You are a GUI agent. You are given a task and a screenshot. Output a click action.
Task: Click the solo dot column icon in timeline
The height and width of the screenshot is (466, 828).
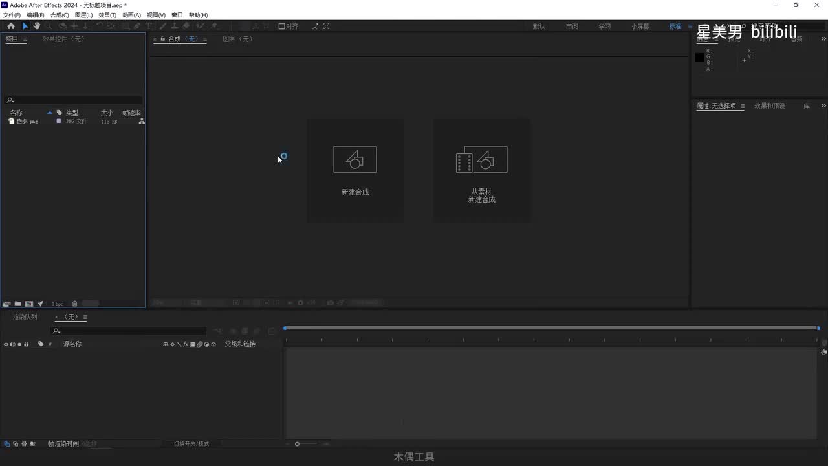point(19,344)
